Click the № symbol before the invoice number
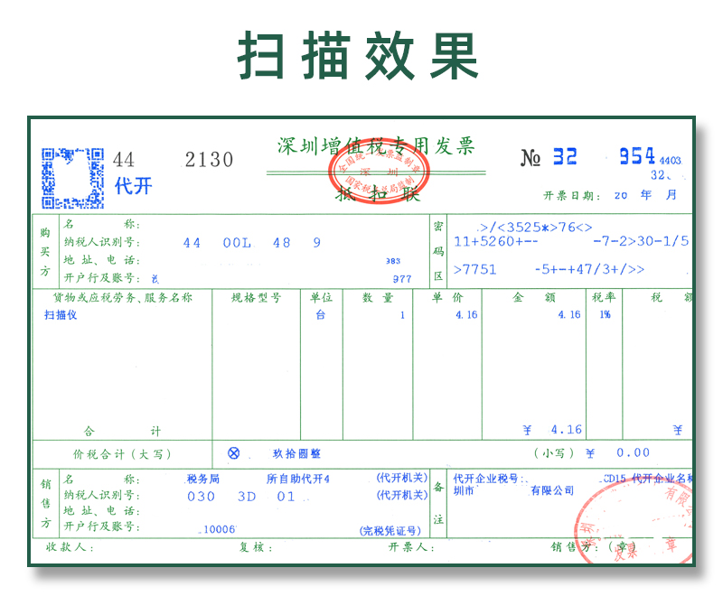 (531, 158)
